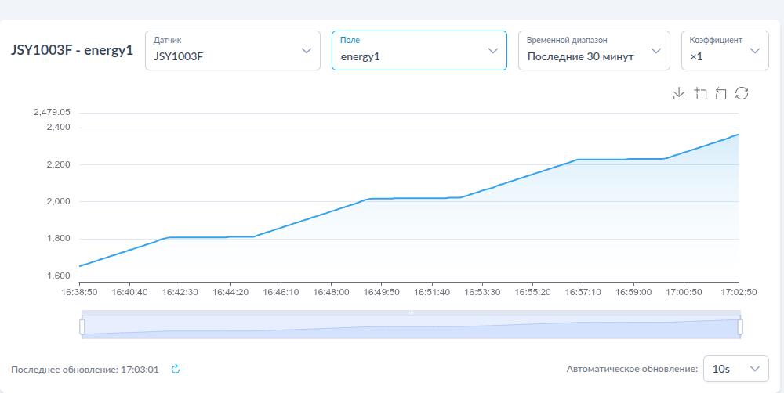Viewport: 784px width, 393px height.
Task: Change the 10s auto-update interval
Action: (x=735, y=368)
